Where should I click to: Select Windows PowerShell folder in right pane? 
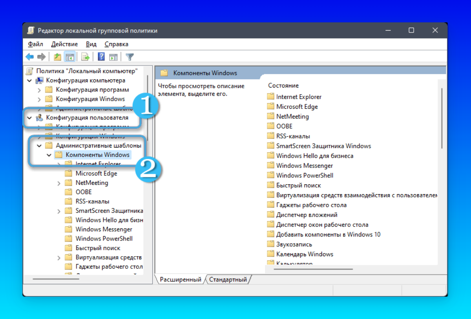click(x=305, y=175)
